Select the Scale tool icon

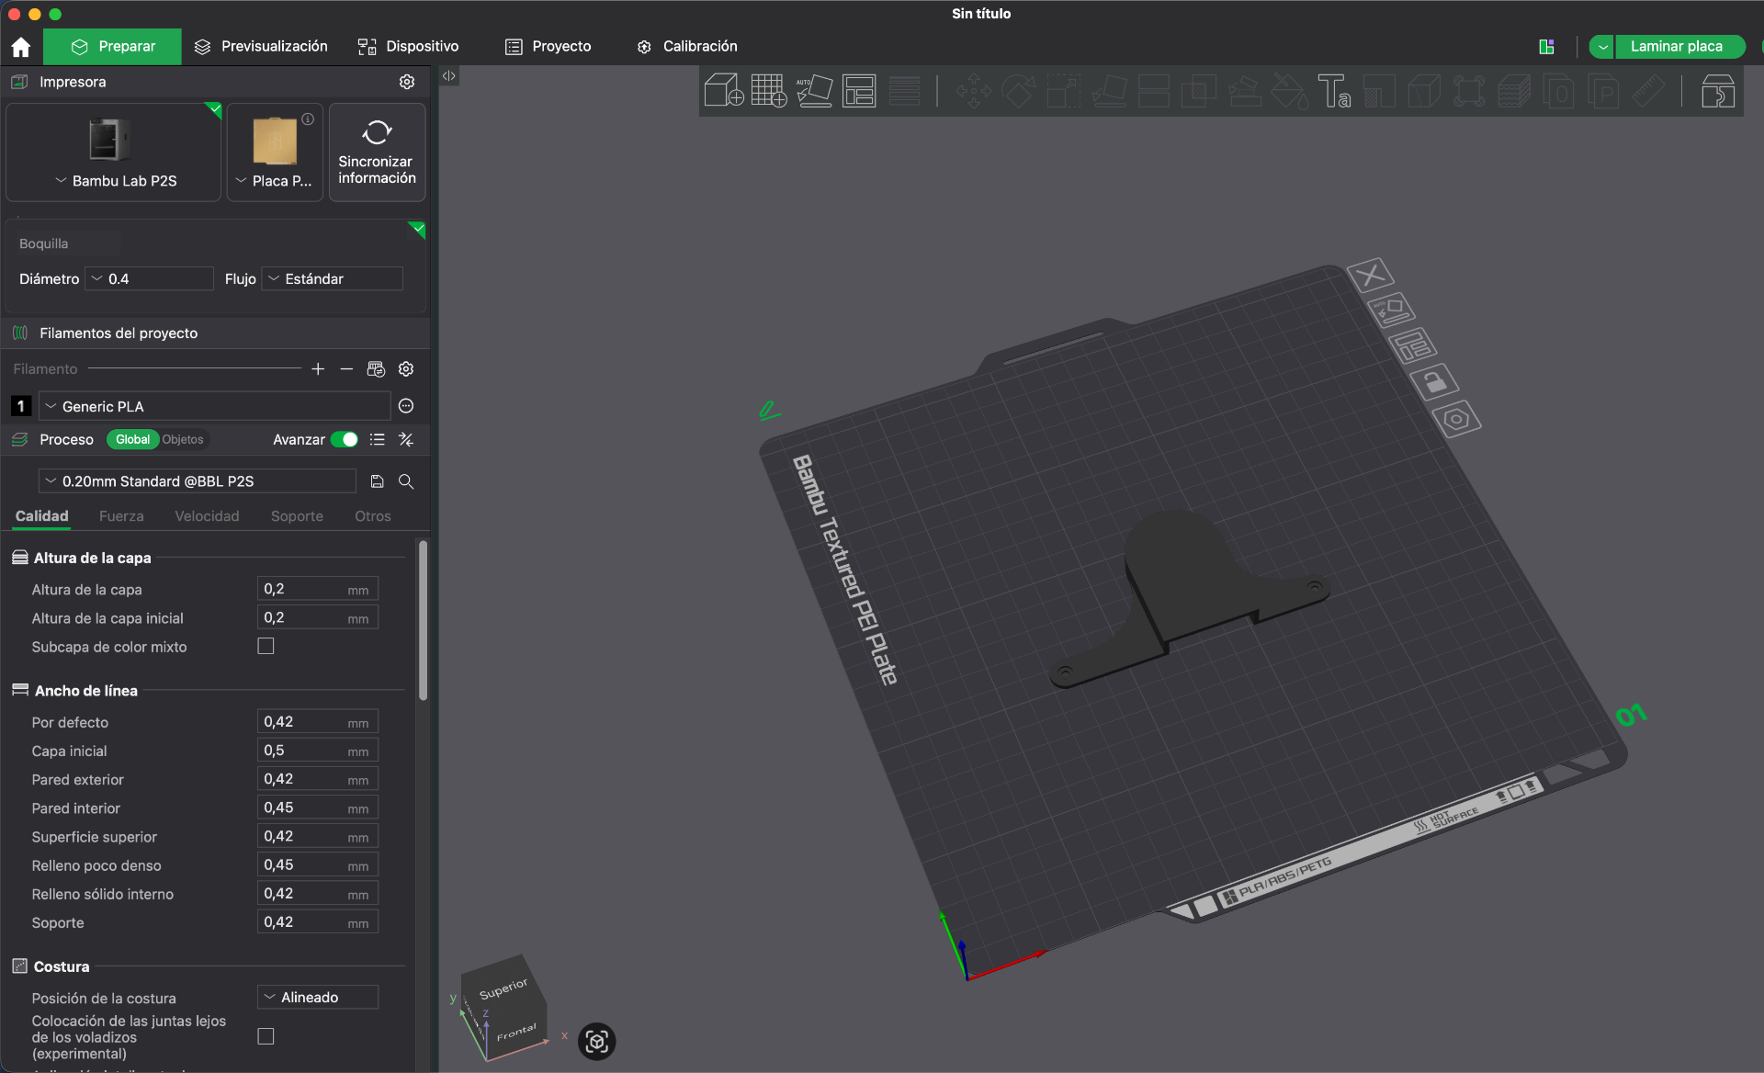1063,91
